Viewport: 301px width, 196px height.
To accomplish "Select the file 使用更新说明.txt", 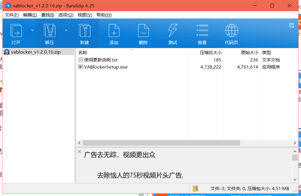I will [101, 60].
